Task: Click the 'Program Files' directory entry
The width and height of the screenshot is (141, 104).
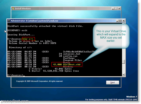Action: click(72, 60)
